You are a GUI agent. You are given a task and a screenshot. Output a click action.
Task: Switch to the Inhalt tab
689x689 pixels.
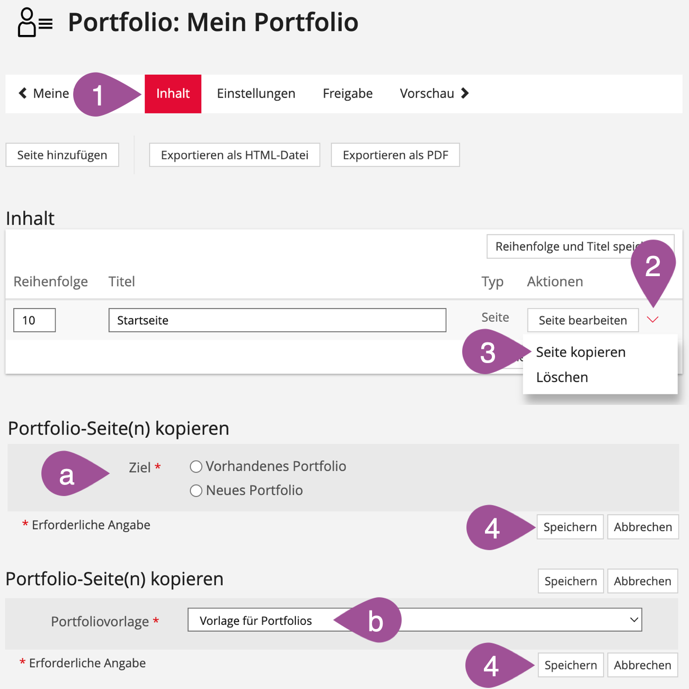tap(173, 94)
